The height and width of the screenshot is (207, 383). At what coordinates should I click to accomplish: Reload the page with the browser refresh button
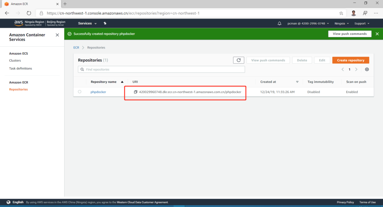click(29, 13)
